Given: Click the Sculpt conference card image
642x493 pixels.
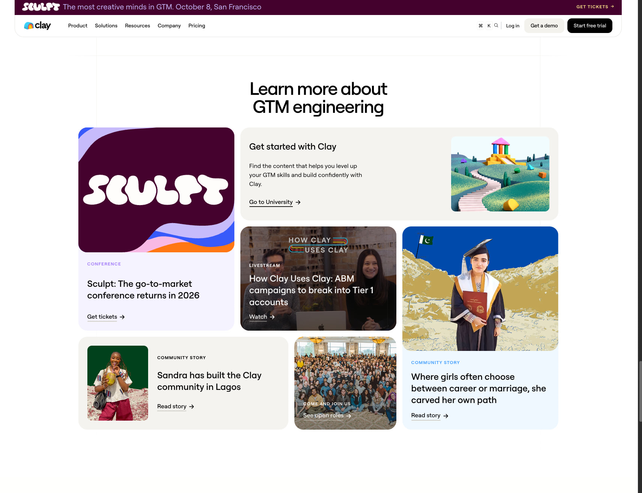Looking at the screenshot, I should tap(156, 190).
